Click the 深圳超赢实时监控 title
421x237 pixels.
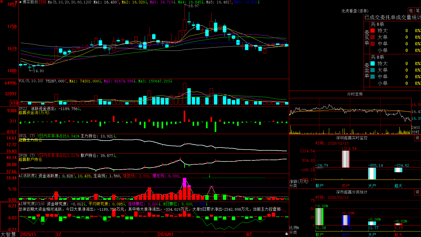[352, 138]
